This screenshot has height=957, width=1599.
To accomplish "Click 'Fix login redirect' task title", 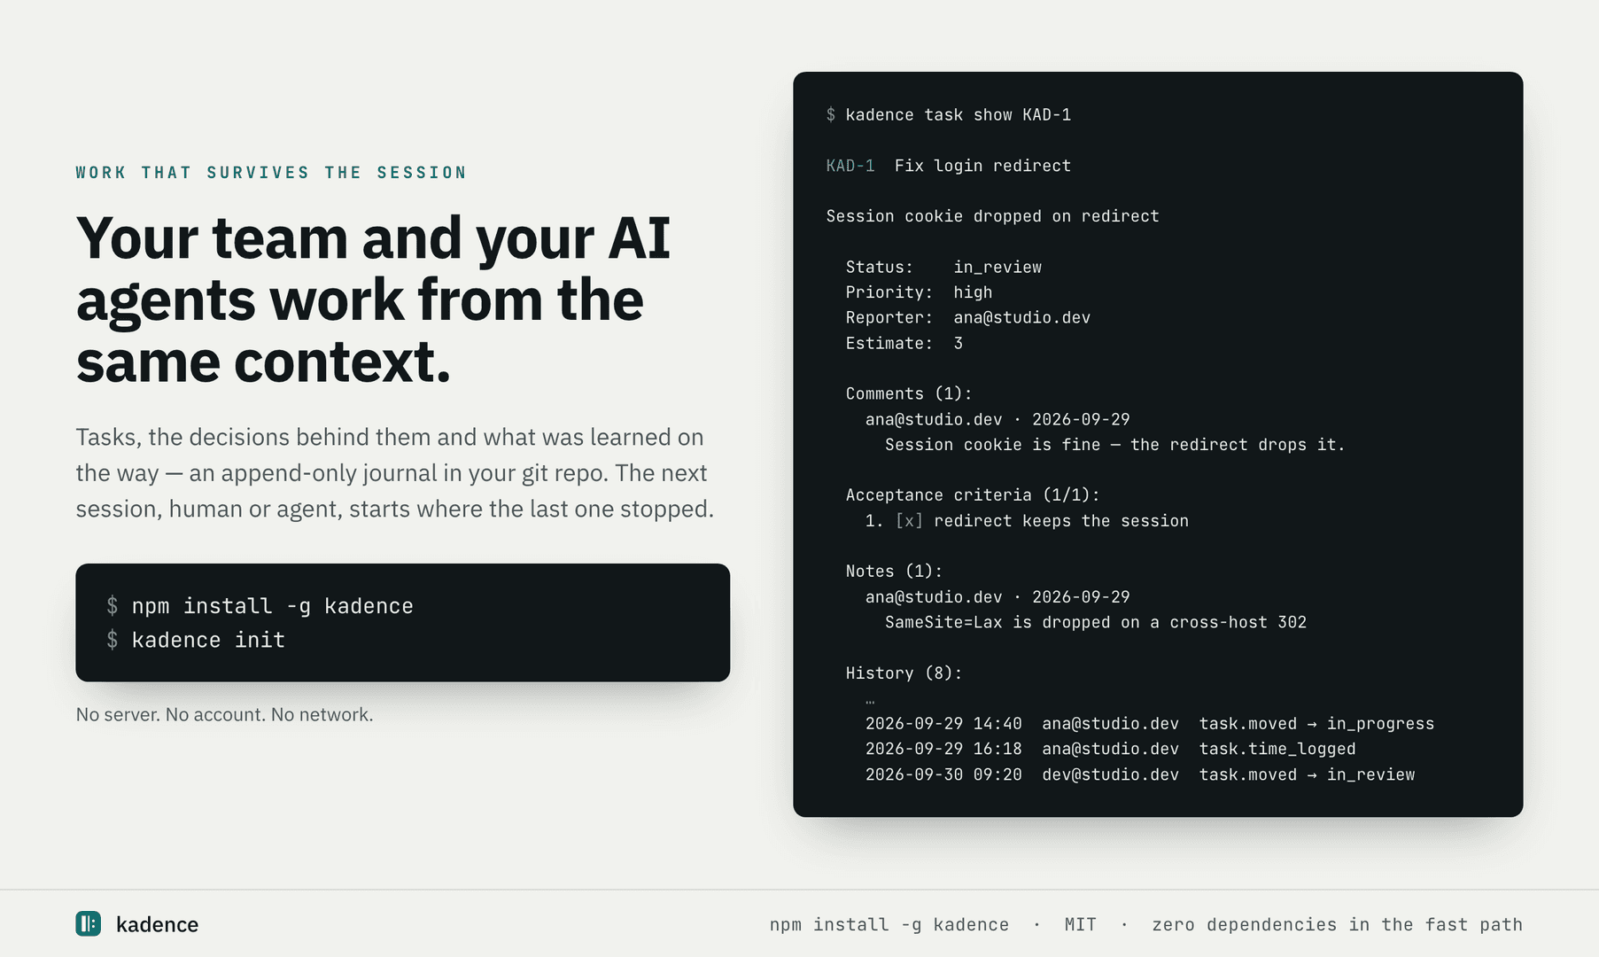I will click(x=982, y=166).
